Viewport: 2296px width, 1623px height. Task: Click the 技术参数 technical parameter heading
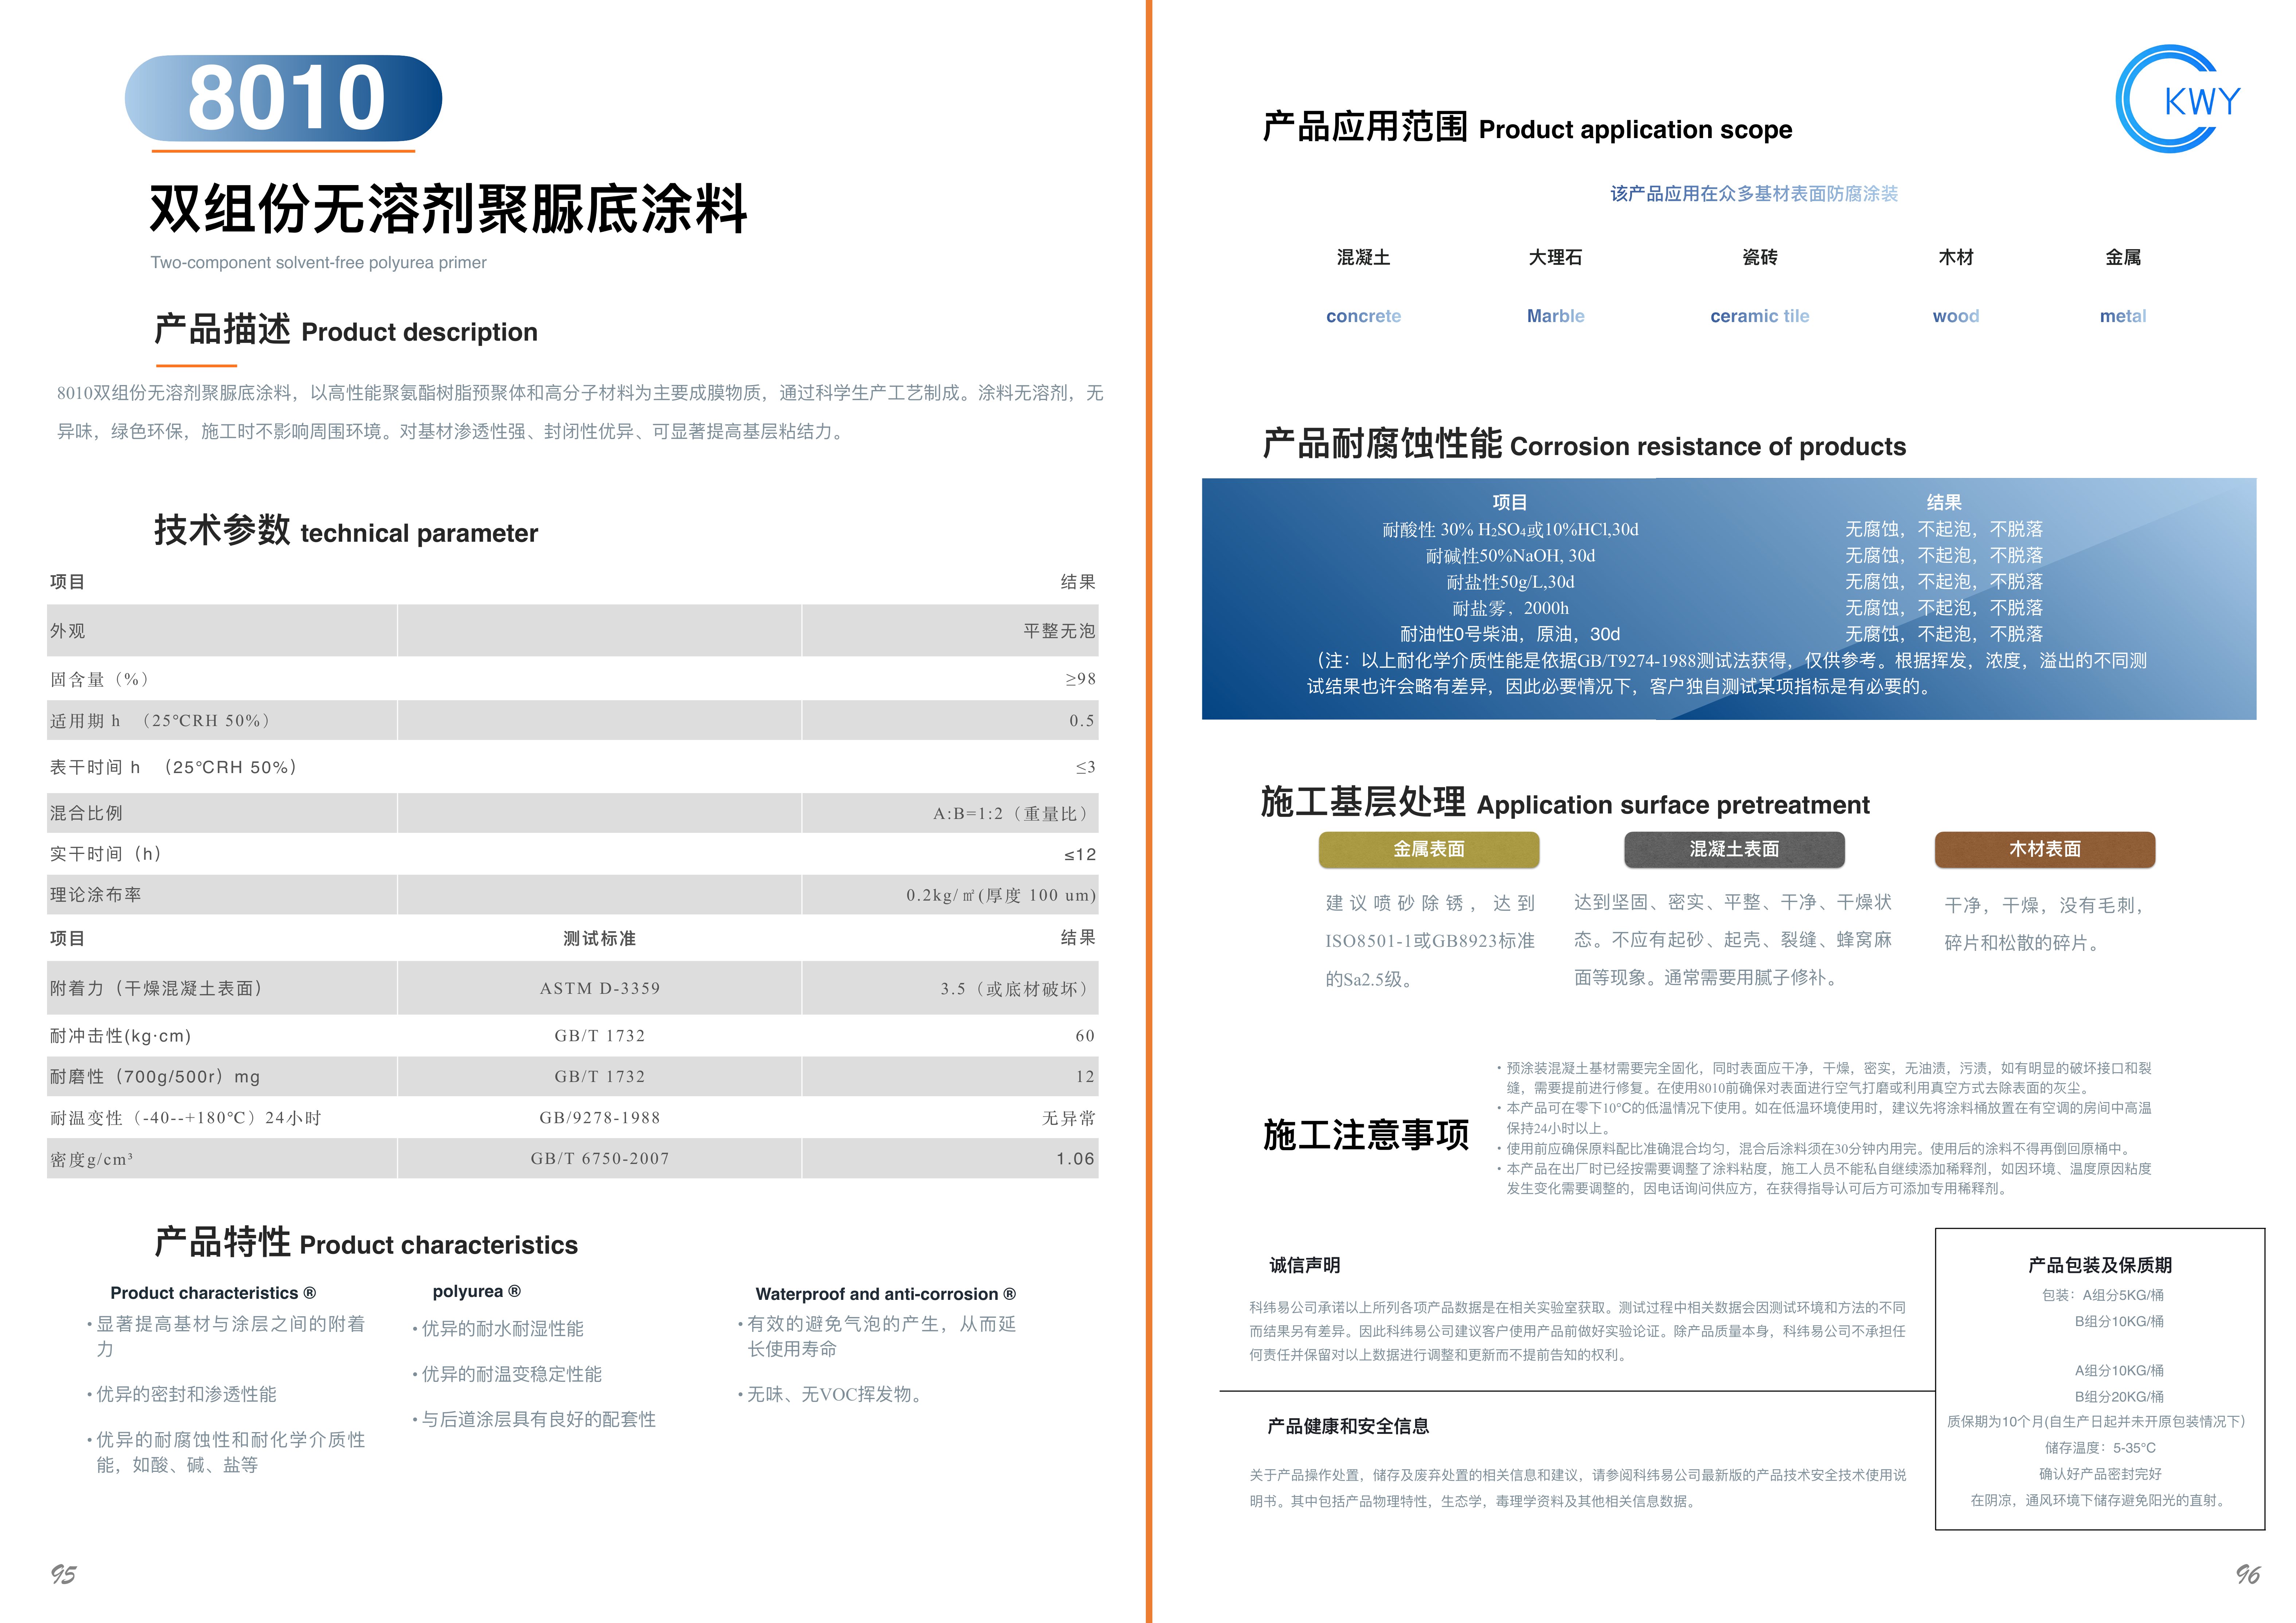(346, 531)
